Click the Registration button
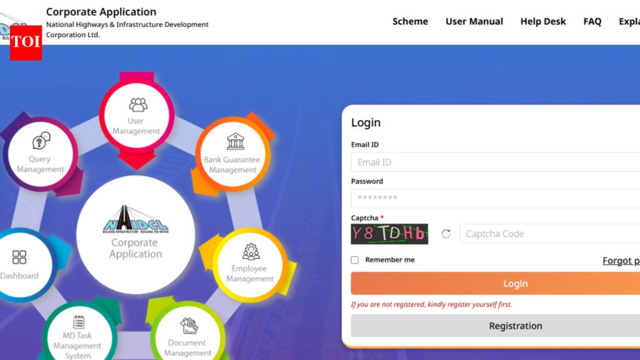 pyautogui.click(x=515, y=326)
